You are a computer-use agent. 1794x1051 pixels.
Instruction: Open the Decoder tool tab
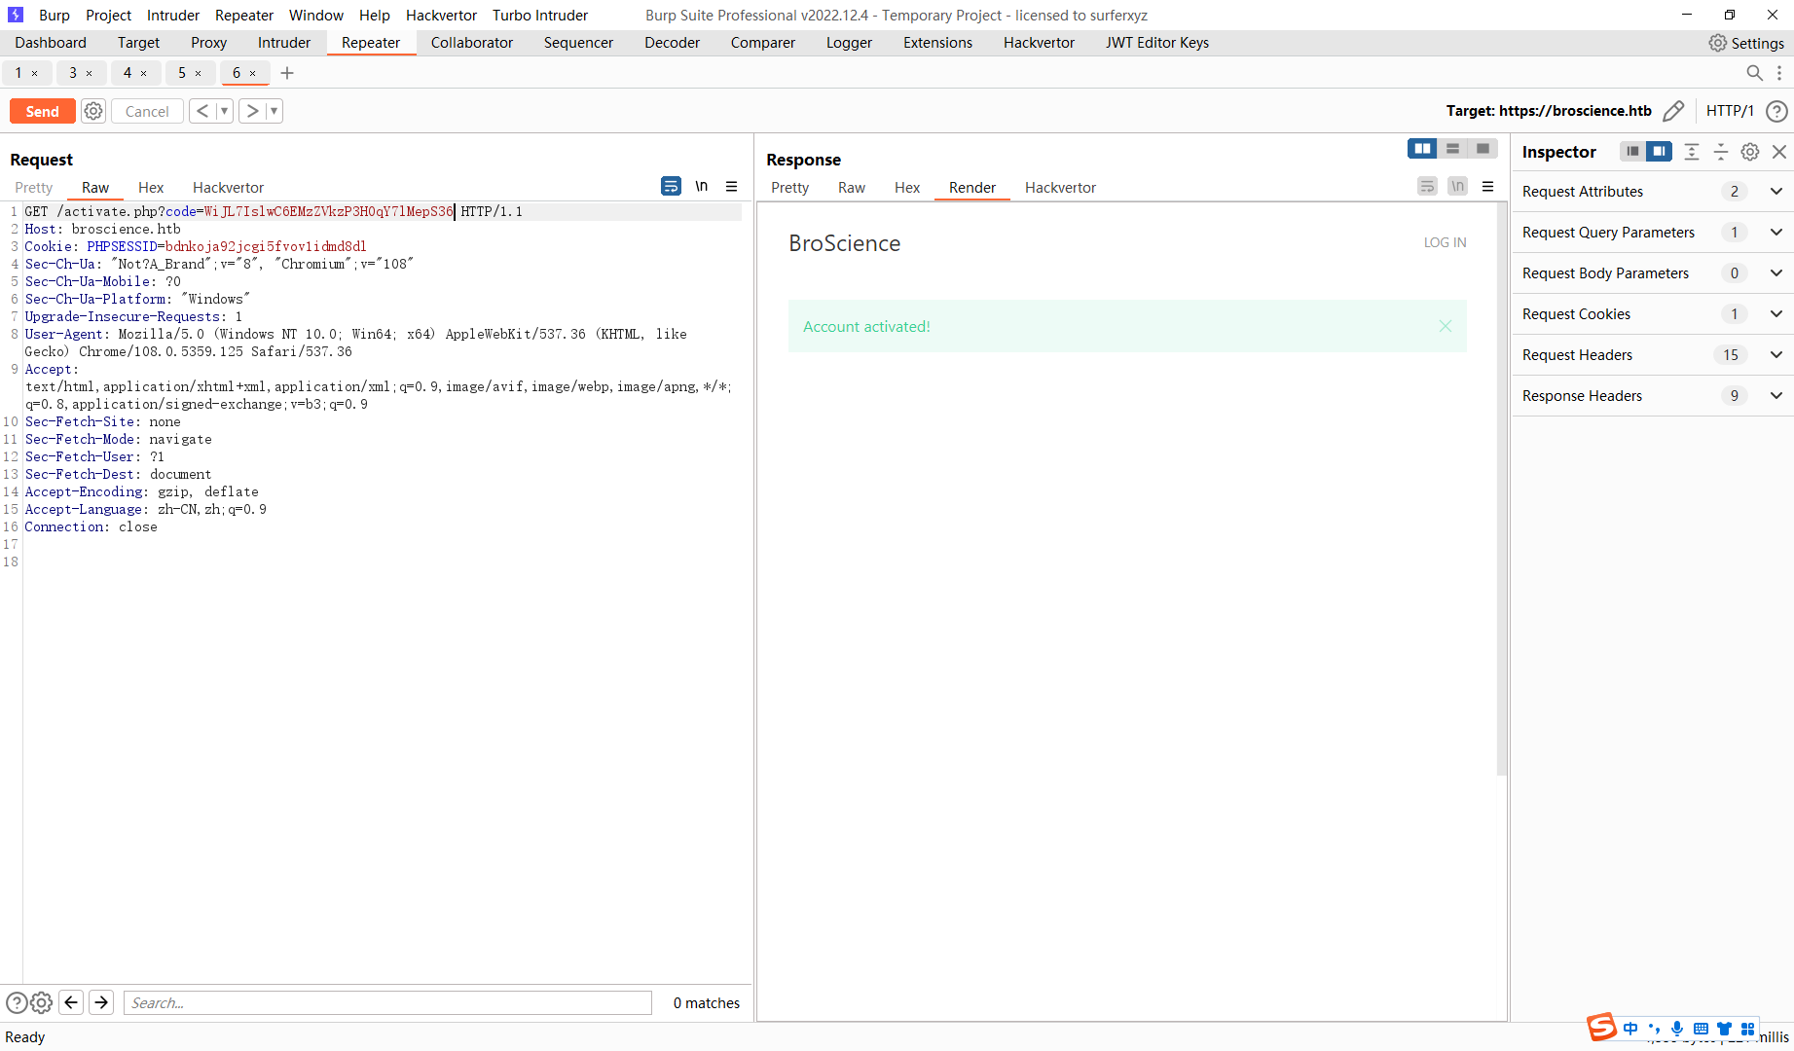pos(672,43)
